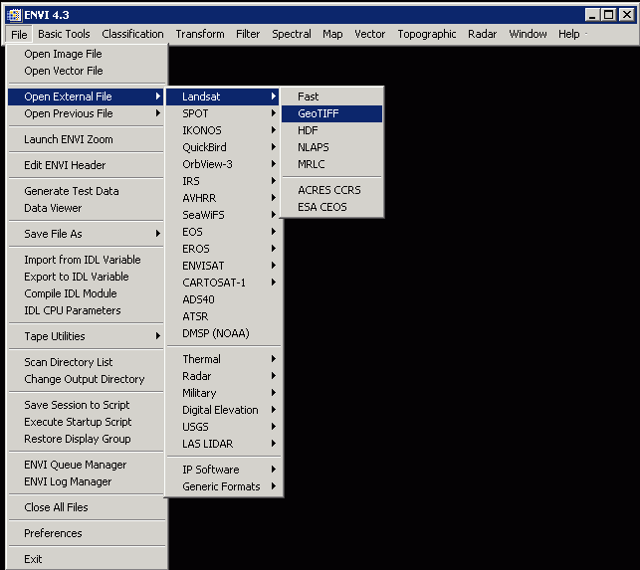
Task: Expand the QuickBird submenu
Action: pos(223,147)
